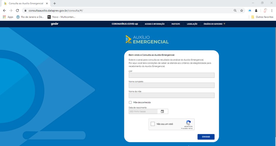Open the zoom magnifier in address bar
The height and width of the screenshot is (146, 276).
point(235,11)
